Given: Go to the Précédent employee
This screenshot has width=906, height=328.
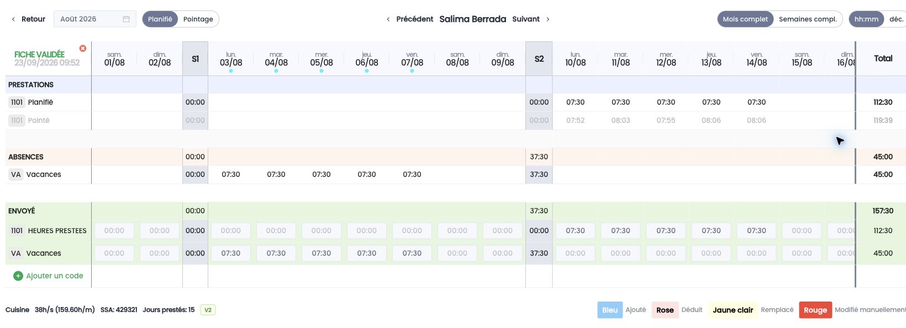Looking at the screenshot, I should click(x=409, y=19).
